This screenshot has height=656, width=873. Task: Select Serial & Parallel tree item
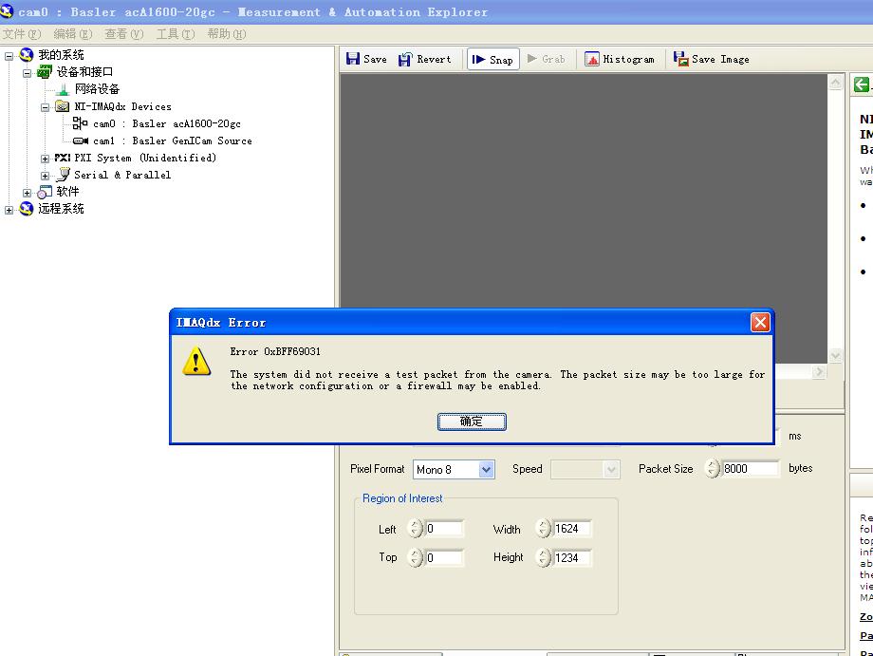coord(122,175)
